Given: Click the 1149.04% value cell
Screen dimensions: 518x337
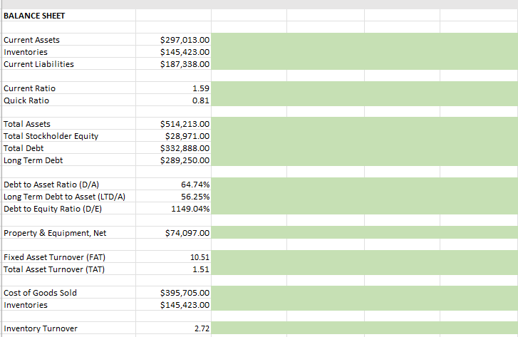Looking at the screenshot, I should click(173, 209).
